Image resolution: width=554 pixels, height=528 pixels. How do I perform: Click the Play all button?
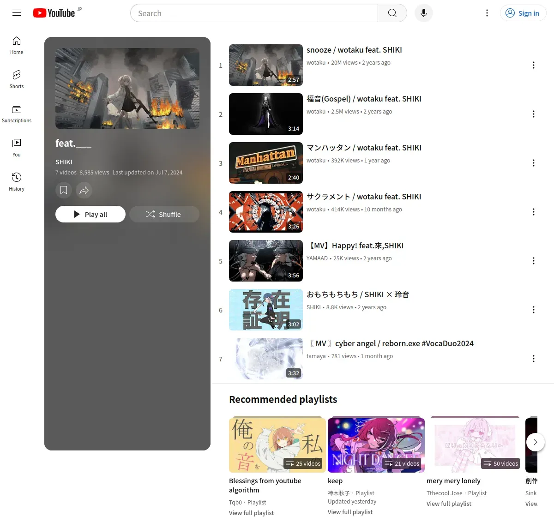[90, 214]
